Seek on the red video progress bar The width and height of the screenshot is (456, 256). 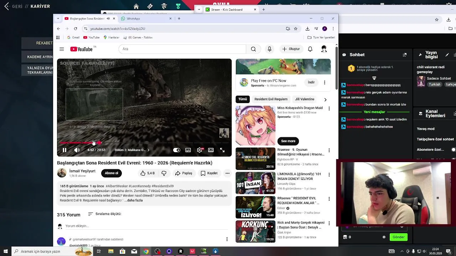coord(144,143)
